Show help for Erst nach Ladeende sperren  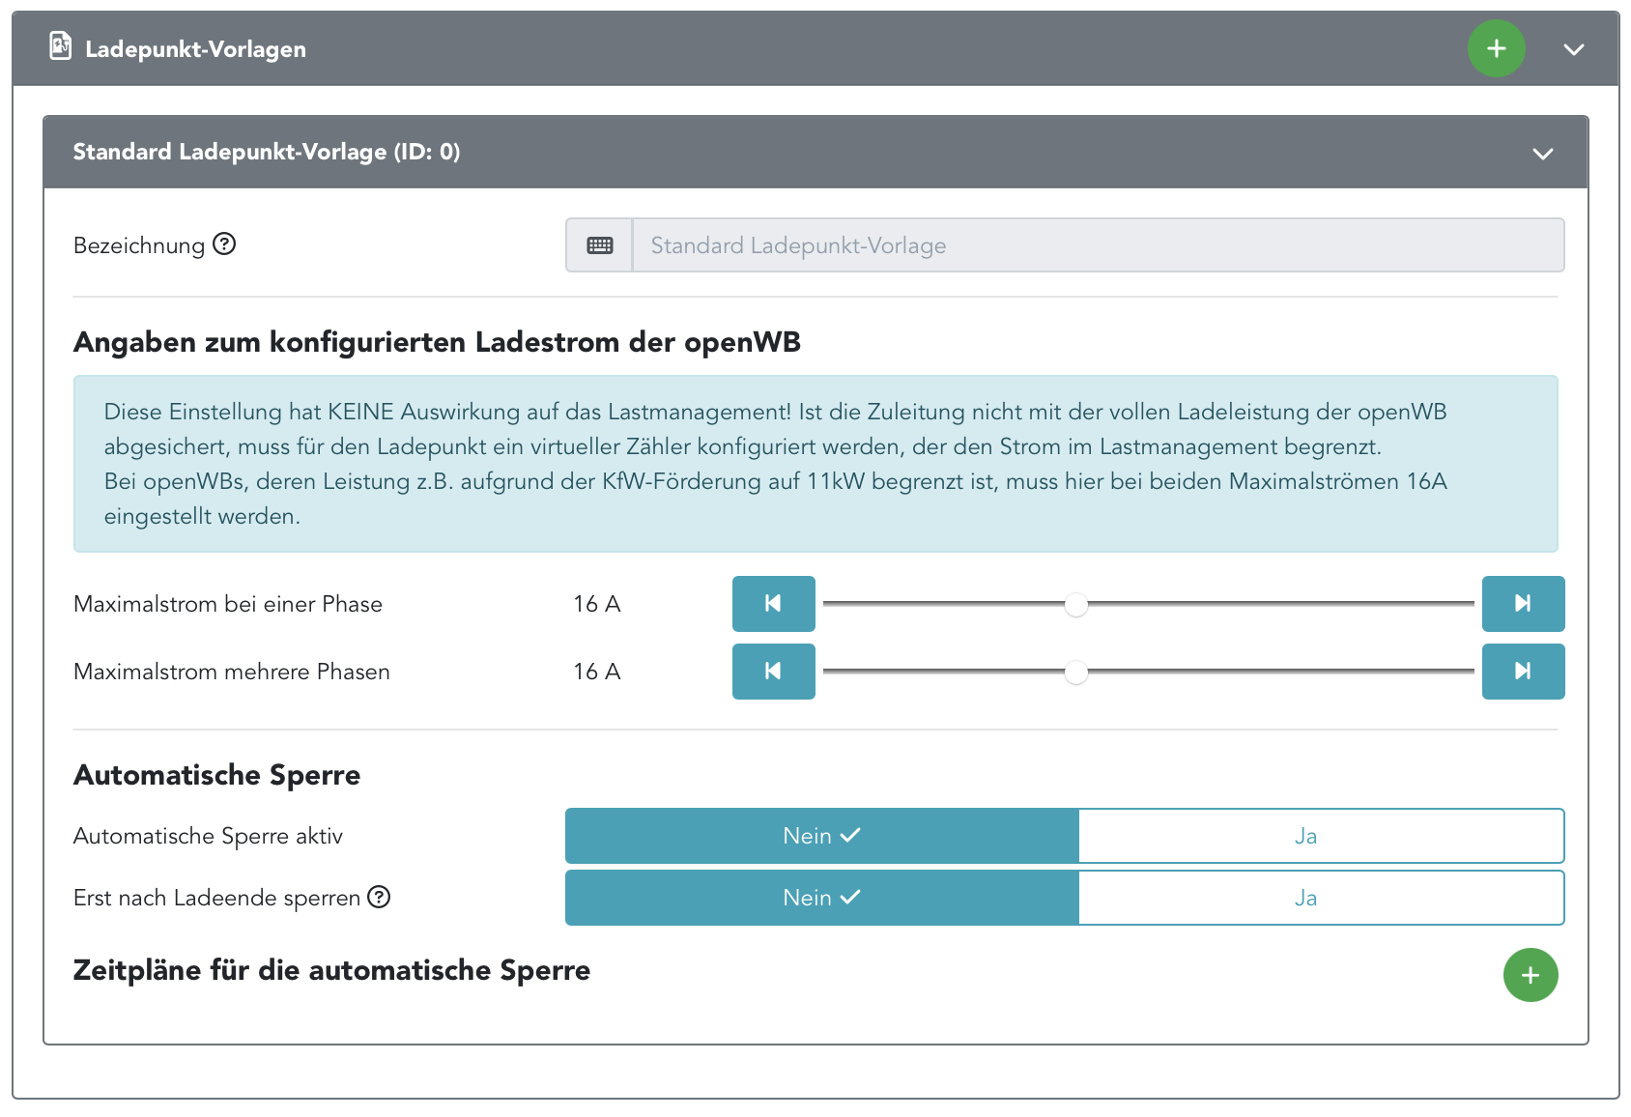pyautogui.click(x=380, y=897)
